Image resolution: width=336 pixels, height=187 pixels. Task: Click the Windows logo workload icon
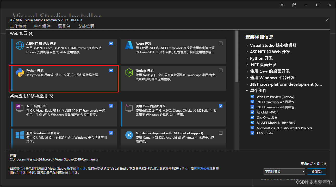[20, 135]
